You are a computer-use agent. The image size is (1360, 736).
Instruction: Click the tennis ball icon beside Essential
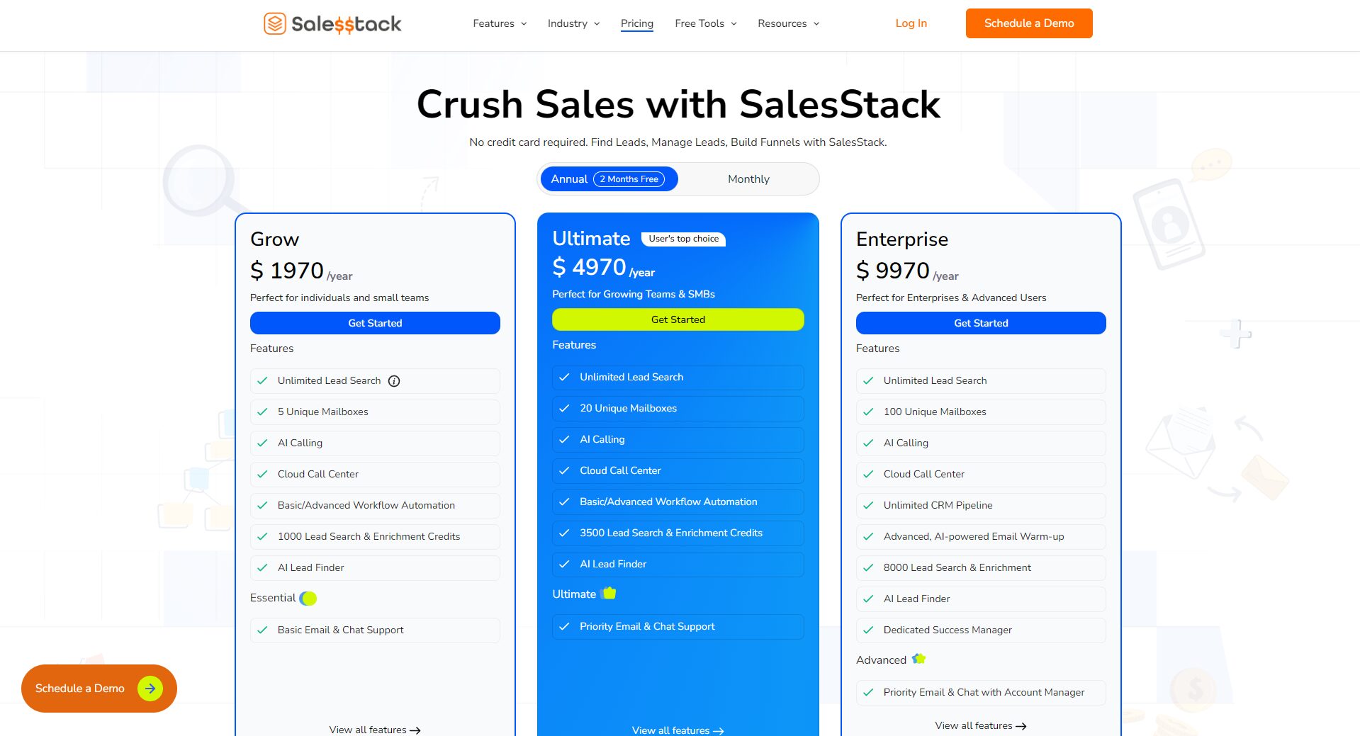click(308, 598)
